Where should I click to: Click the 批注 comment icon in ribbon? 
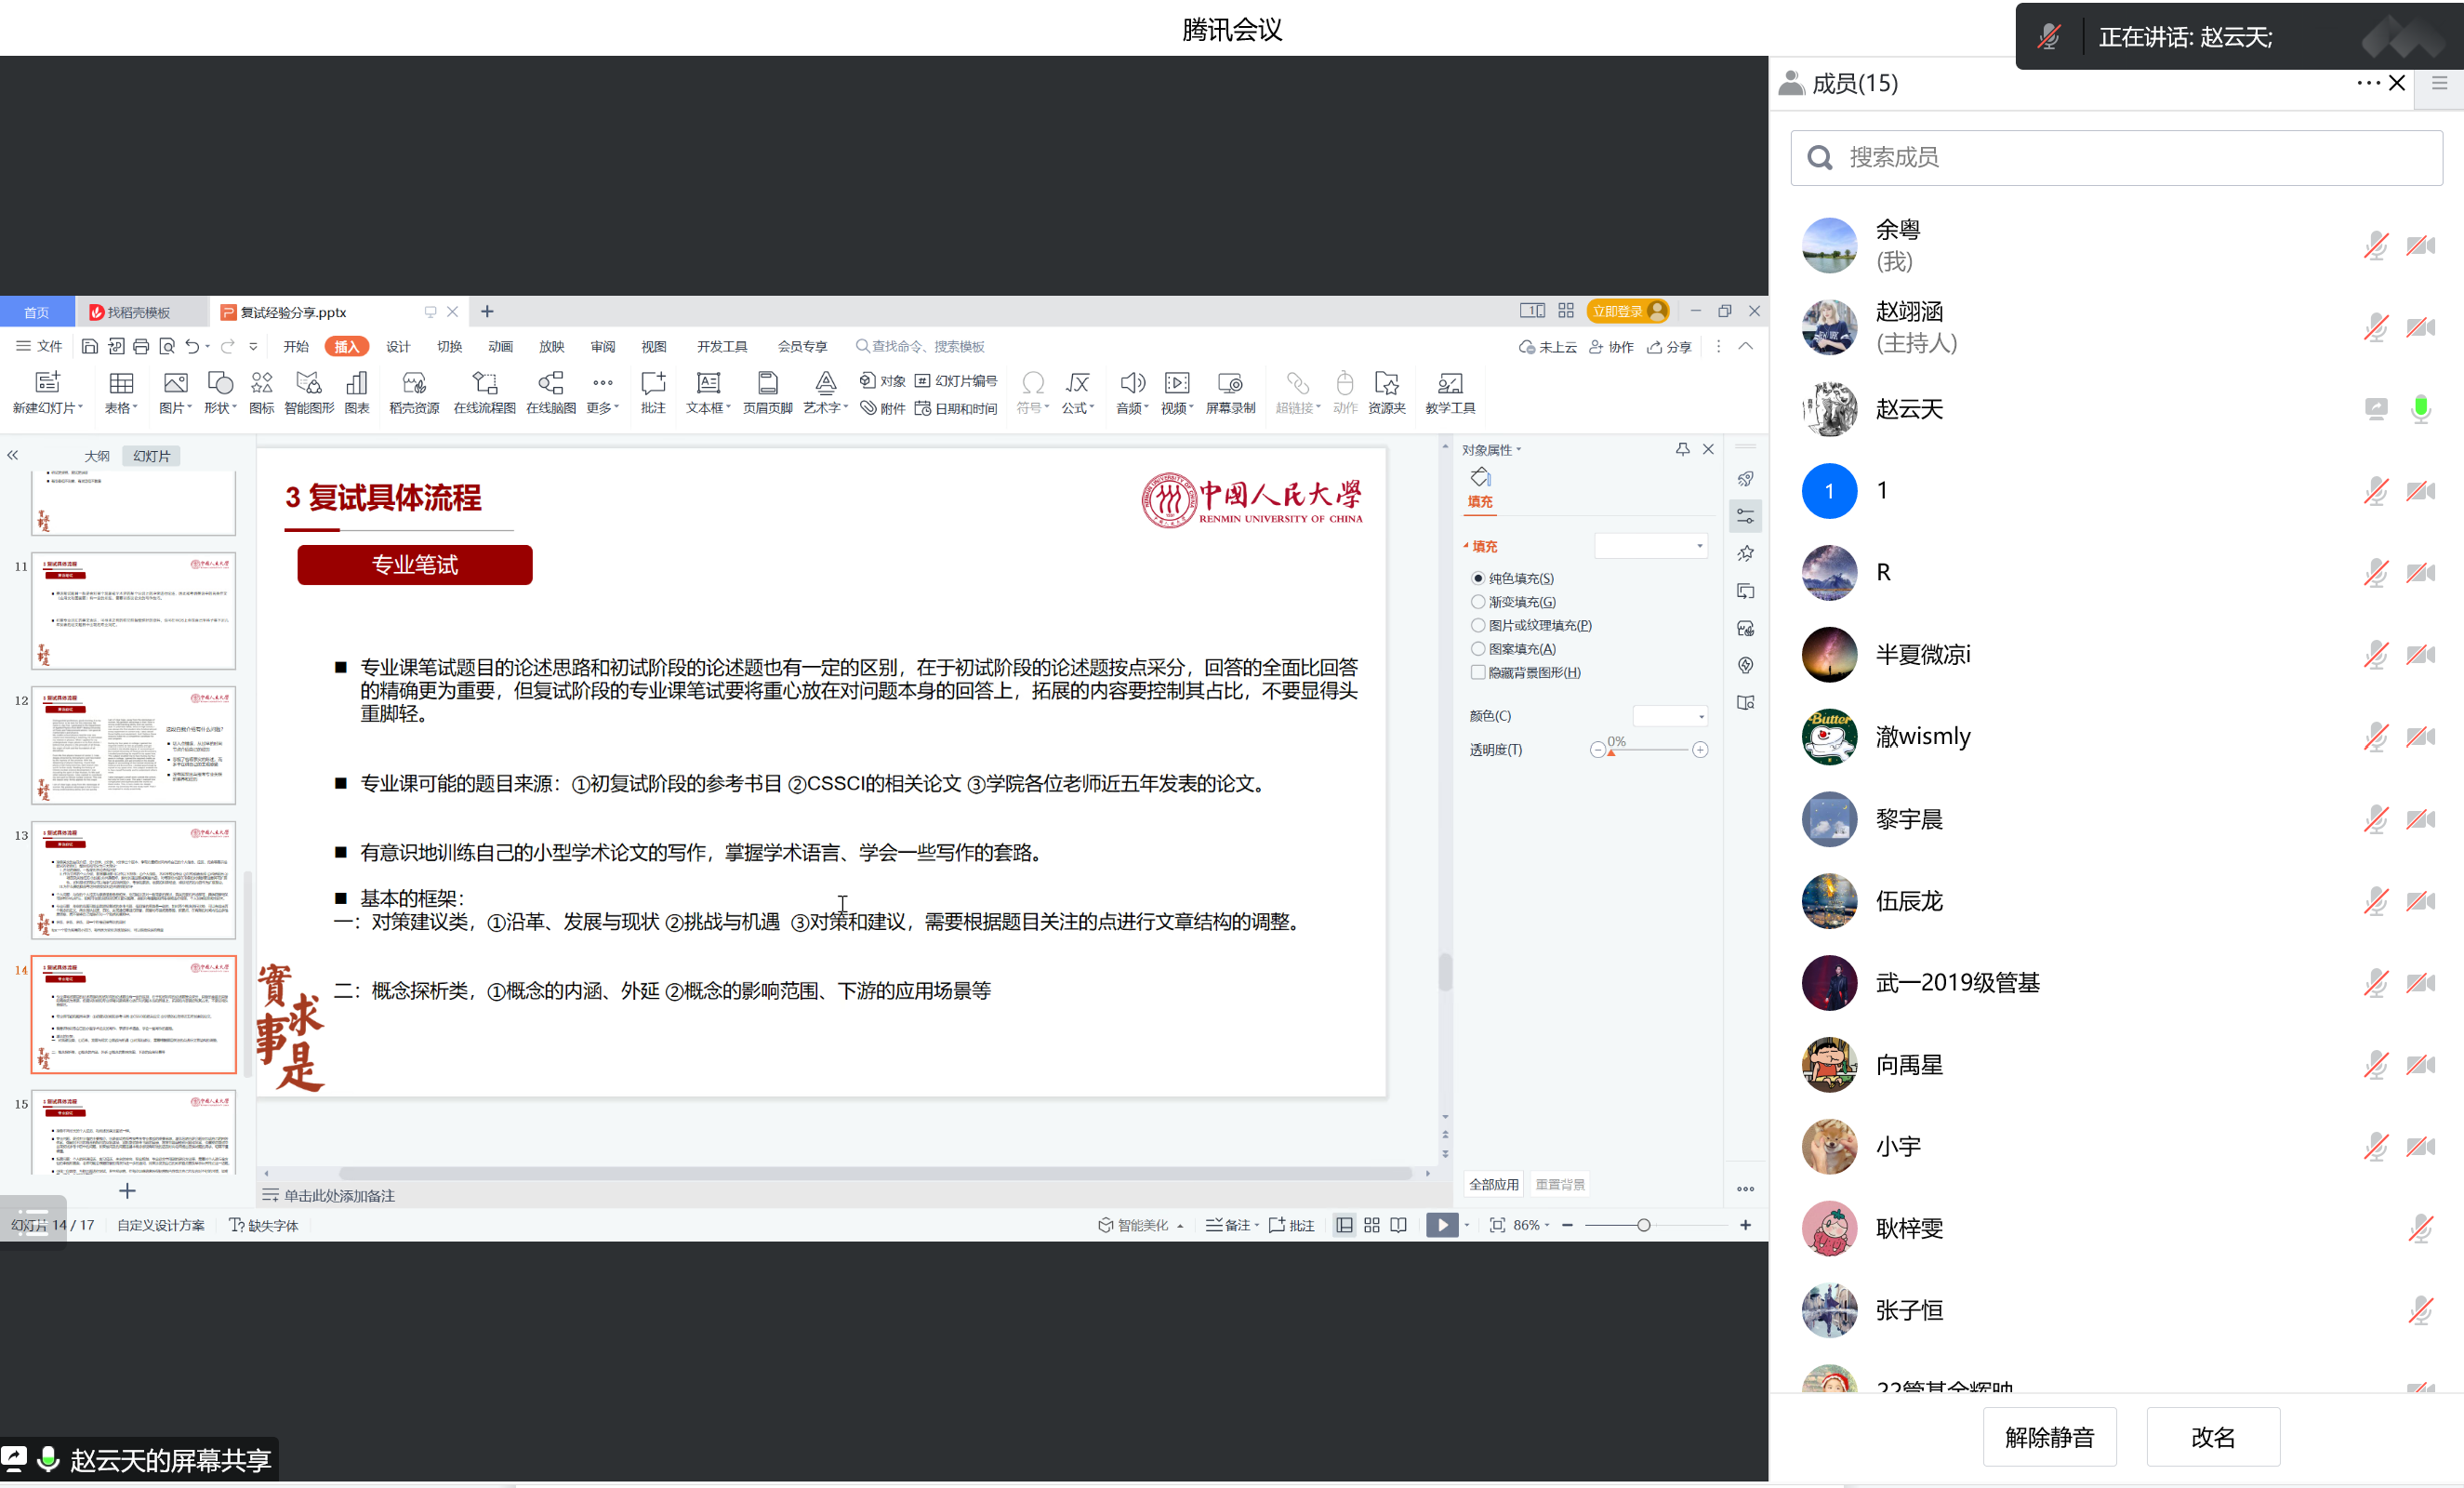pyautogui.click(x=652, y=383)
